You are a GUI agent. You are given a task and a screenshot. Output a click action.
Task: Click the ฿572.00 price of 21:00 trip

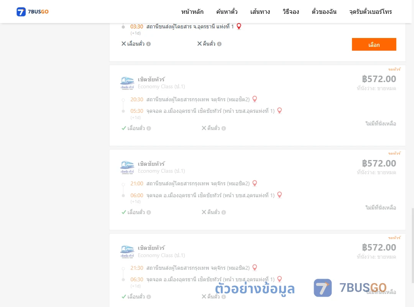click(379, 163)
